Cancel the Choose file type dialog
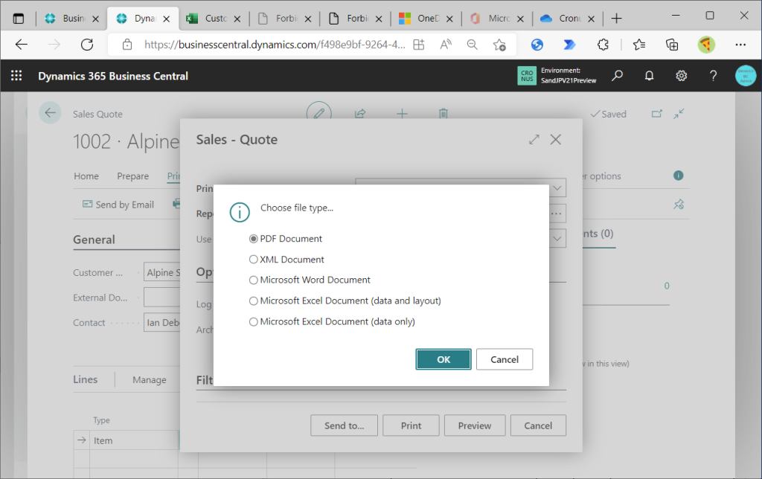762x479 pixels. 505,359
